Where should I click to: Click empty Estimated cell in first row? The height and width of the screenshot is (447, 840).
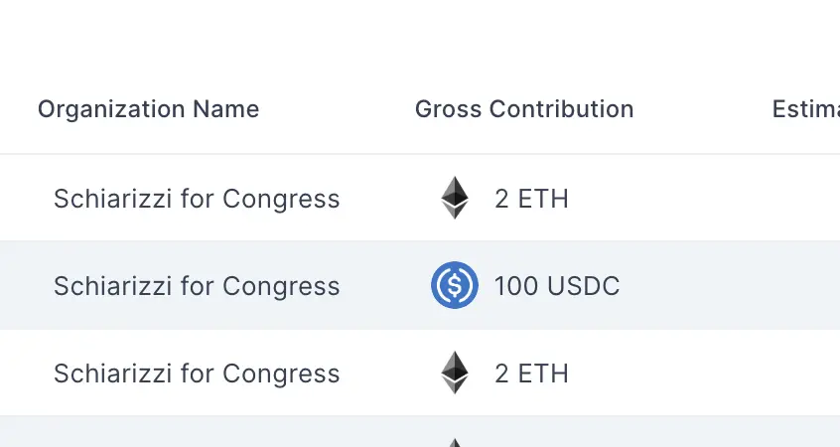coord(804,199)
